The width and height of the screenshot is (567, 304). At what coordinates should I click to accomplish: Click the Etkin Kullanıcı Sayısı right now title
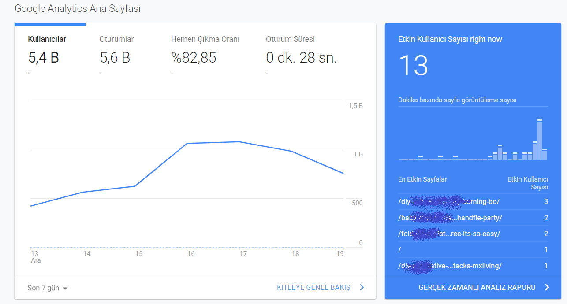click(x=450, y=39)
